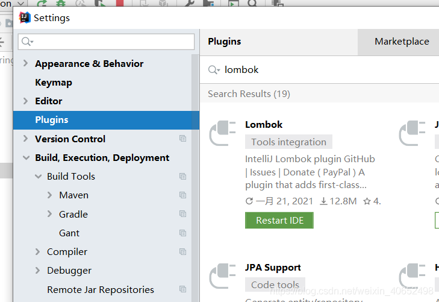Open the JPA Support plugin title
Viewport: 439px width, 302px height.
click(273, 267)
